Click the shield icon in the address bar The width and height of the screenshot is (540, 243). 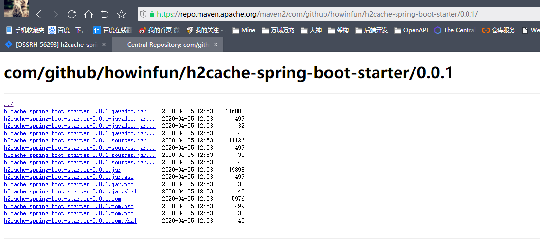tap(143, 14)
